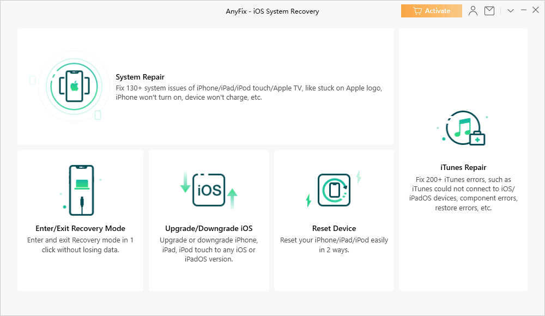
Task: Open the System Repair title
Action: (x=140, y=77)
